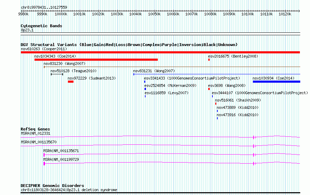The height and width of the screenshot is (195, 310).
Task: Click the nsv473916 (Kidd2010) blue marker
Action: [217, 118]
